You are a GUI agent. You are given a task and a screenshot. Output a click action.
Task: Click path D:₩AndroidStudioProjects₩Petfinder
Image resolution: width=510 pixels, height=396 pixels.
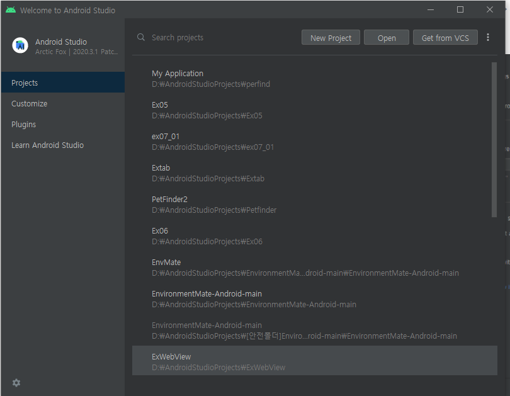[214, 210]
